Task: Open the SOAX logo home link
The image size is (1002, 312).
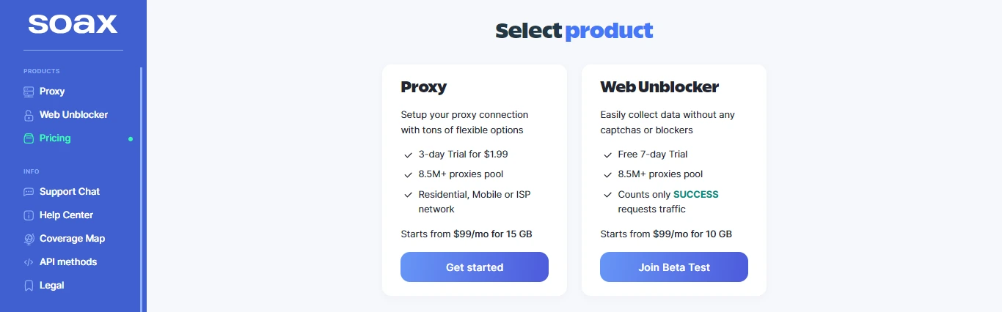Action: point(73,23)
